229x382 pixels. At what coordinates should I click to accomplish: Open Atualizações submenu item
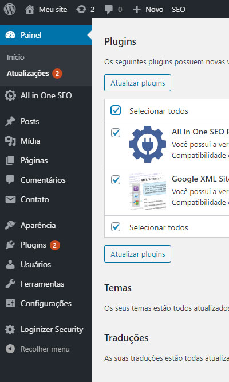click(x=28, y=74)
